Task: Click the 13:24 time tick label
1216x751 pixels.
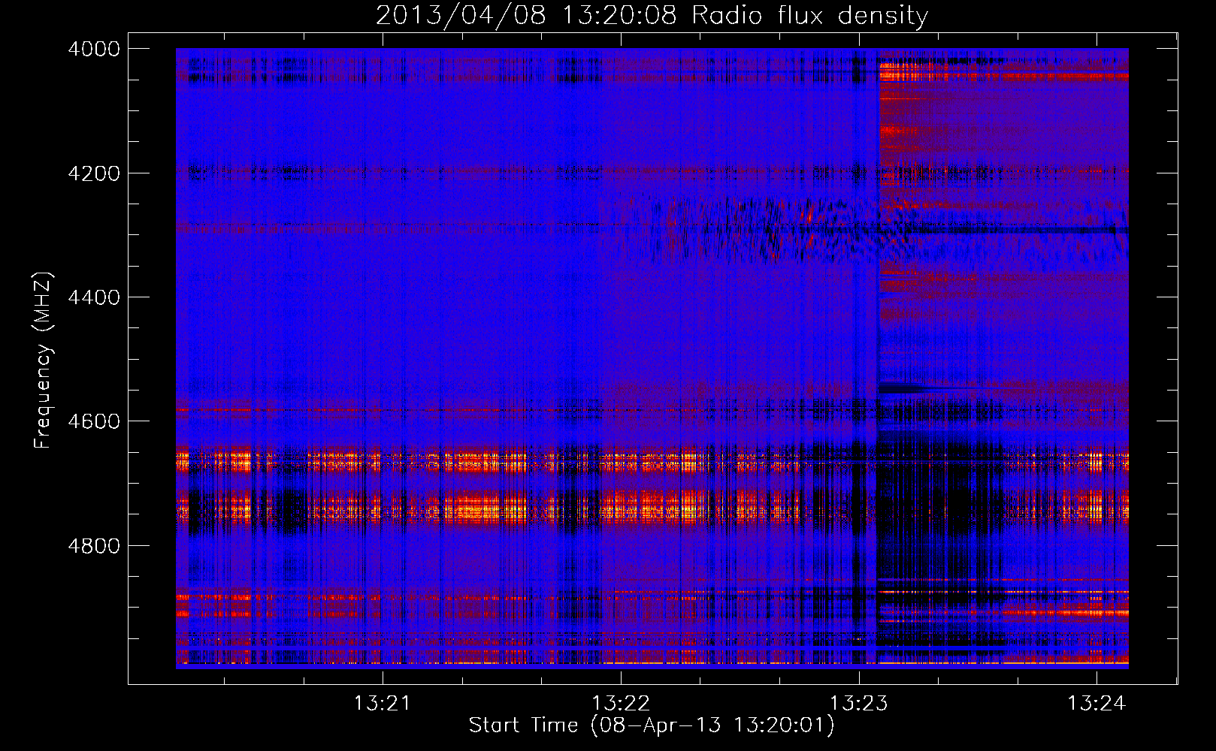Action: [1097, 703]
